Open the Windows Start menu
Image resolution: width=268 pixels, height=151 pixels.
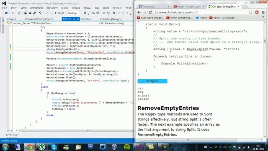[x=5, y=147]
